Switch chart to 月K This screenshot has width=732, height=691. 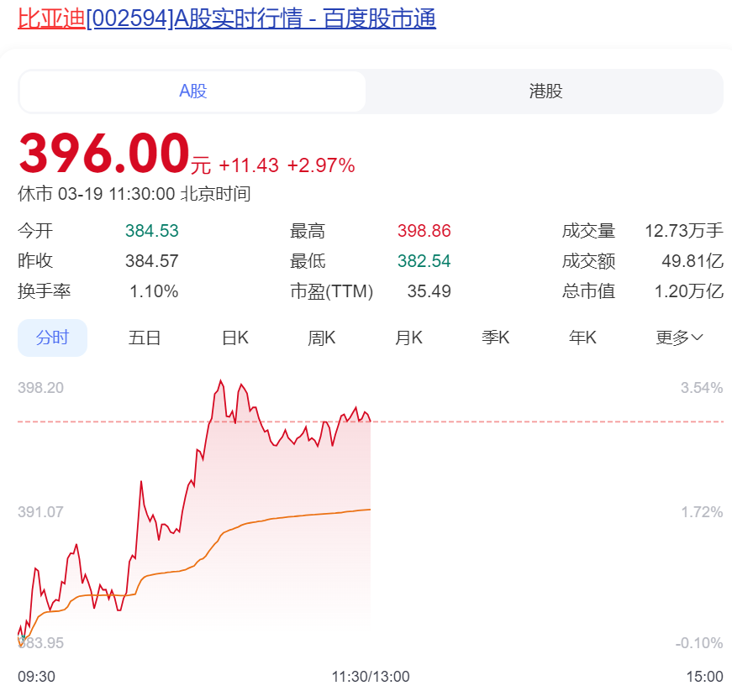point(409,338)
